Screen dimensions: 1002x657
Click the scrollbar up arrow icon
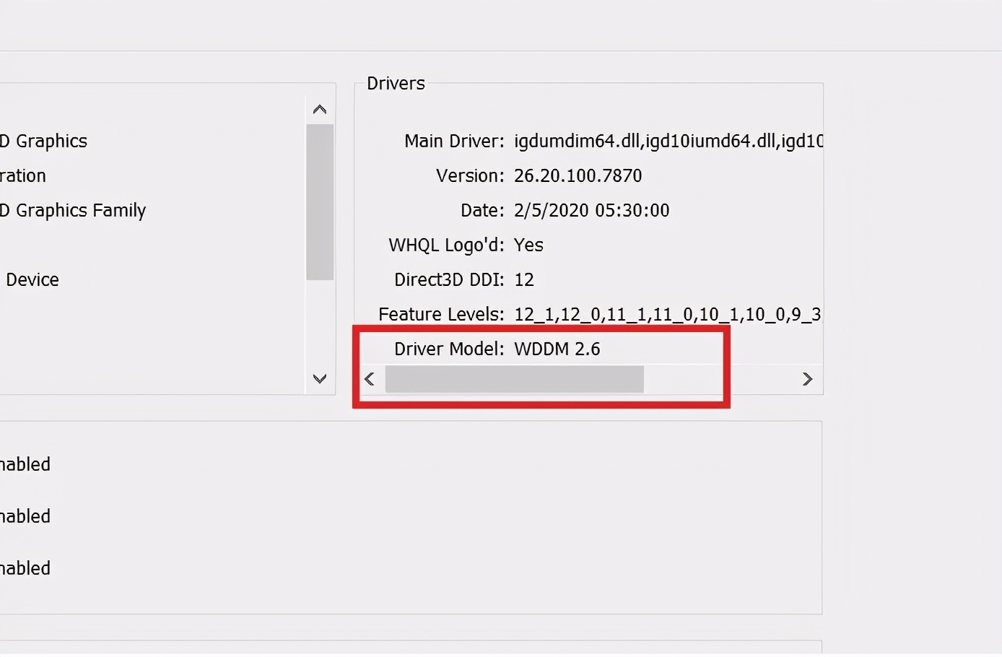coord(319,108)
